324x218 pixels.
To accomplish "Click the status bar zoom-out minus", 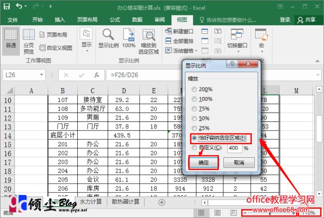I will [245, 213].
